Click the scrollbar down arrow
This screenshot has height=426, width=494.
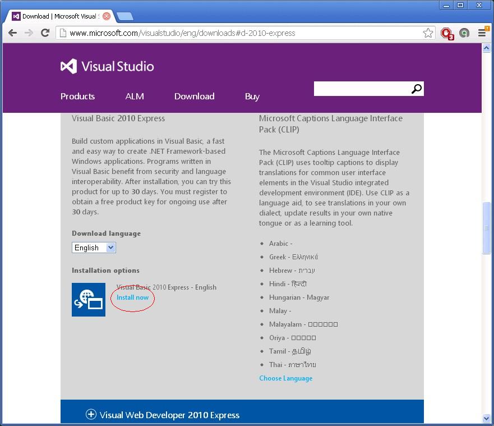[x=487, y=419]
